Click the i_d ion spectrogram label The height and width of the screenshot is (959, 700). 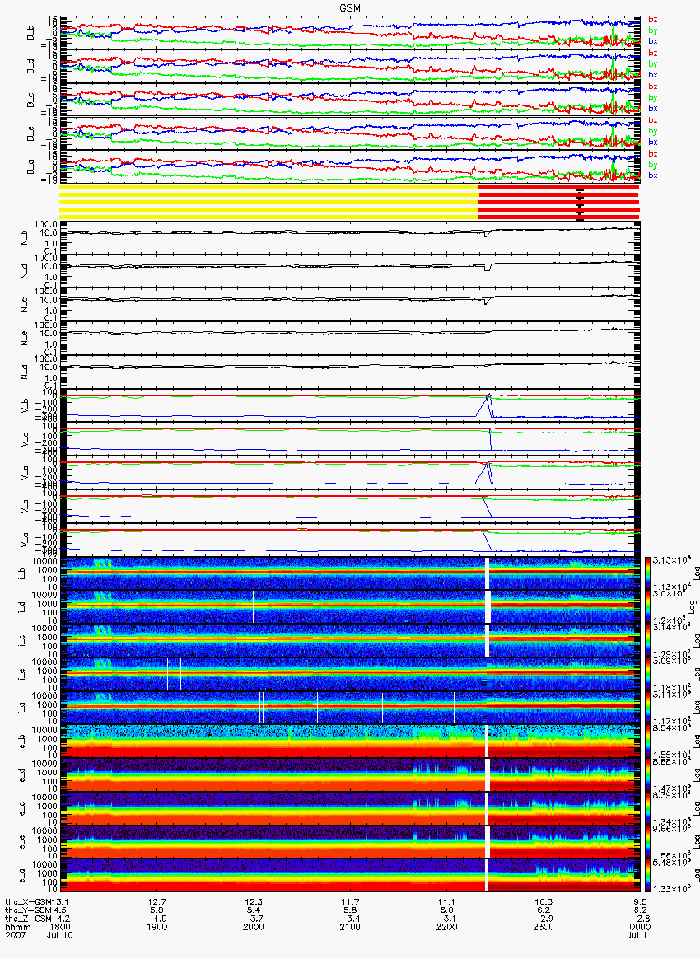point(21,608)
